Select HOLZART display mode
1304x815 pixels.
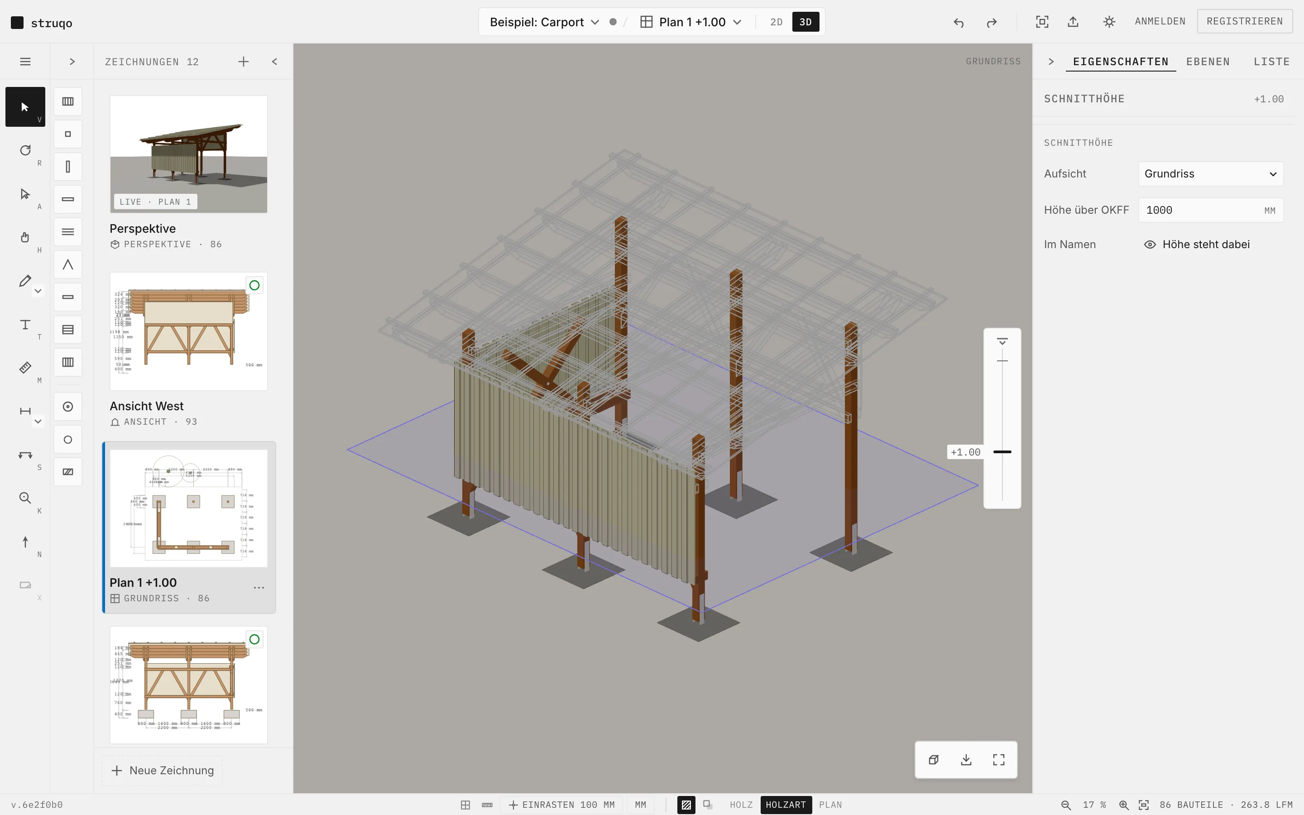tap(786, 805)
